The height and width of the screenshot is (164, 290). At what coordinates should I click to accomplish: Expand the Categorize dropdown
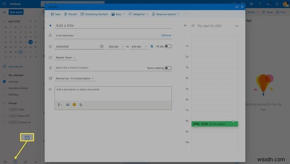138,14
